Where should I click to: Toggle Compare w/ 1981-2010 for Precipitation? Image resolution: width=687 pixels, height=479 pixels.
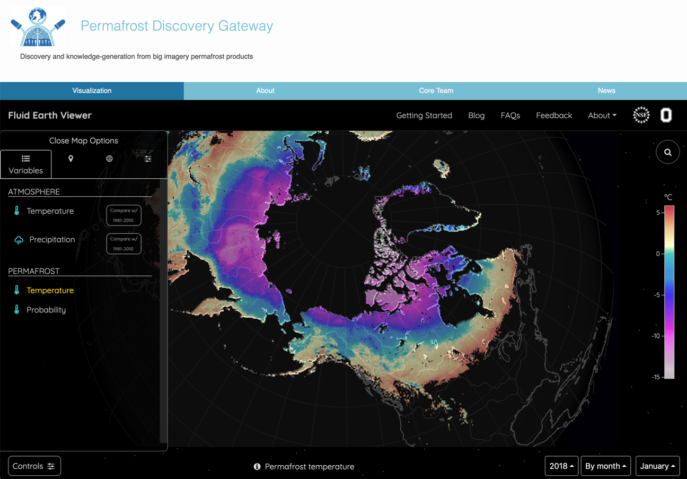click(x=124, y=243)
